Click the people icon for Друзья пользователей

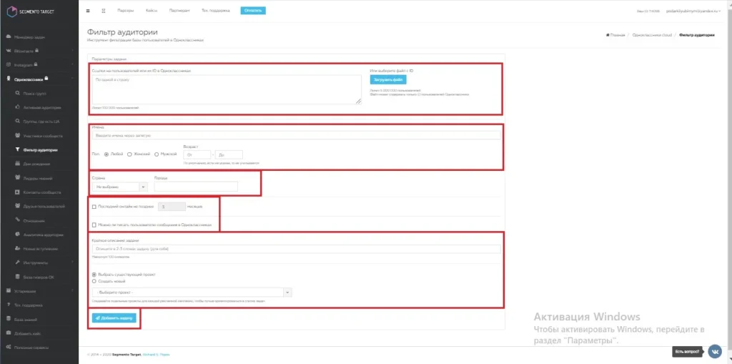17,206
